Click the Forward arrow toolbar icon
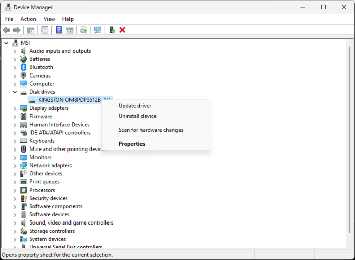 [x=17, y=30]
